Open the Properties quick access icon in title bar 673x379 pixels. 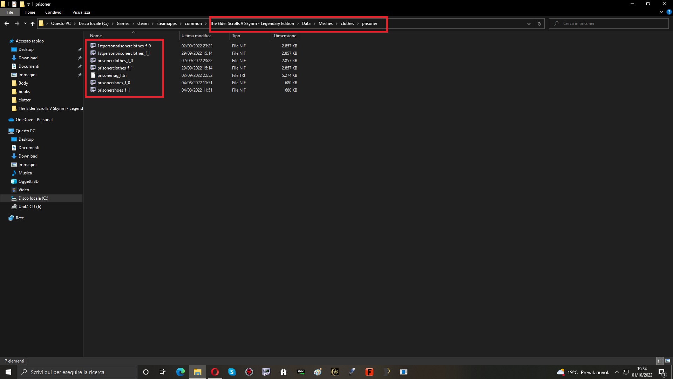(x=14, y=4)
